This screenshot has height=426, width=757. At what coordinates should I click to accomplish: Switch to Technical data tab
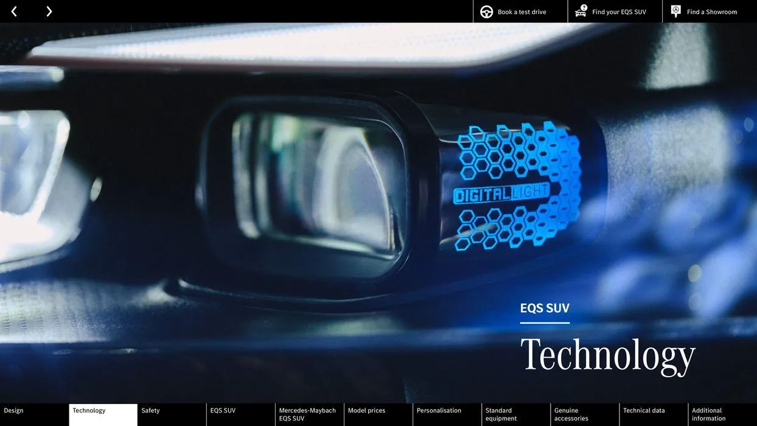tap(654, 414)
